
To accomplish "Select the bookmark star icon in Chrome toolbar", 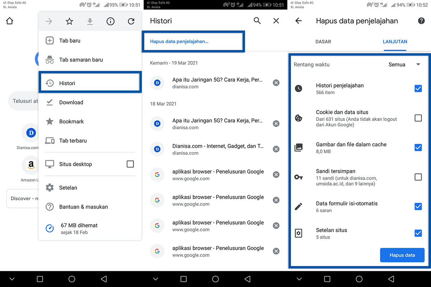I will pyautogui.click(x=69, y=21).
